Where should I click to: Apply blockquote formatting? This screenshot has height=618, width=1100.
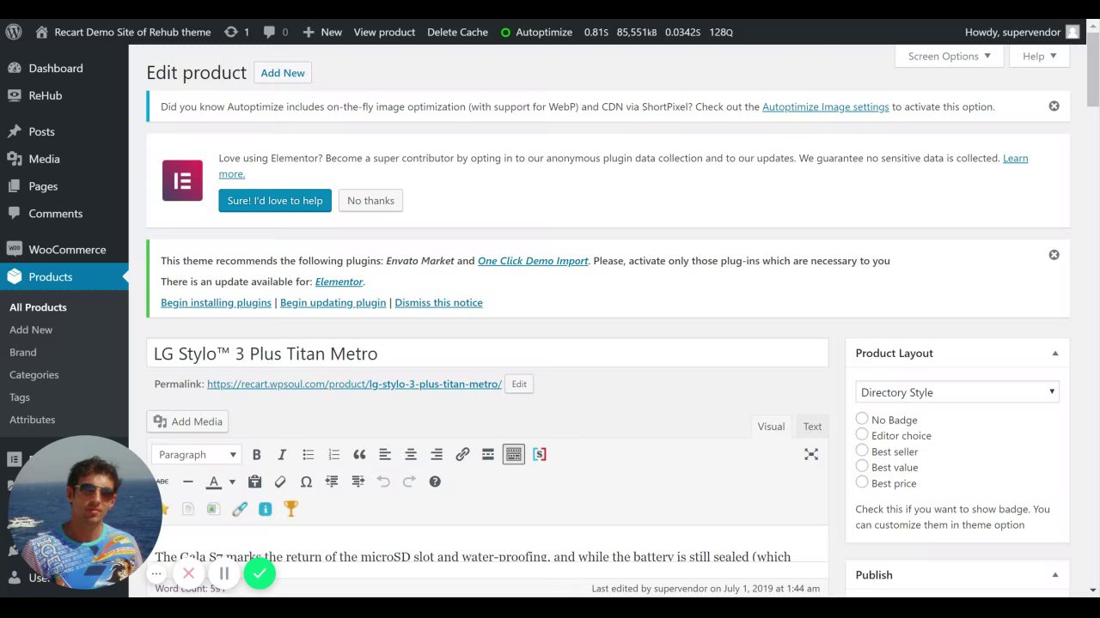point(359,454)
